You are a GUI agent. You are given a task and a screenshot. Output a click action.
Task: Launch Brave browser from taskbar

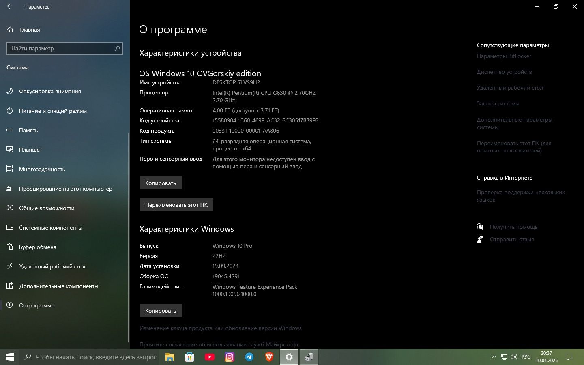click(x=269, y=357)
